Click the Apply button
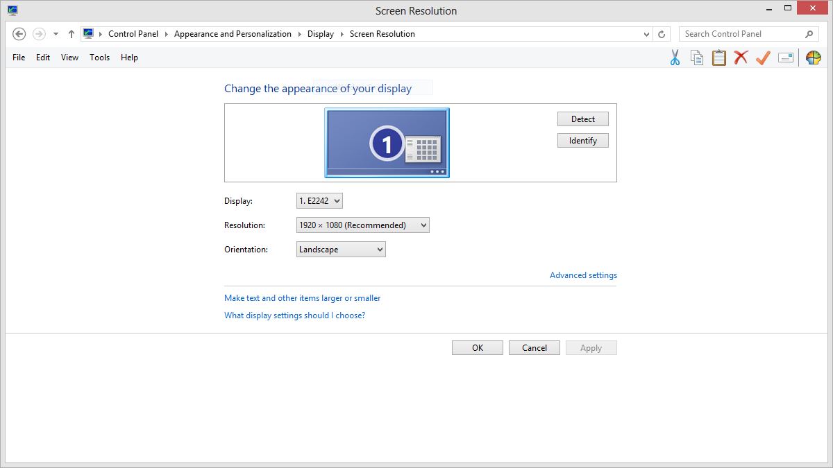This screenshot has height=468, width=833. point(591,348)
